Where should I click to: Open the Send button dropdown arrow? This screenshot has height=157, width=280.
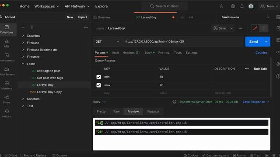click(266, 42)
